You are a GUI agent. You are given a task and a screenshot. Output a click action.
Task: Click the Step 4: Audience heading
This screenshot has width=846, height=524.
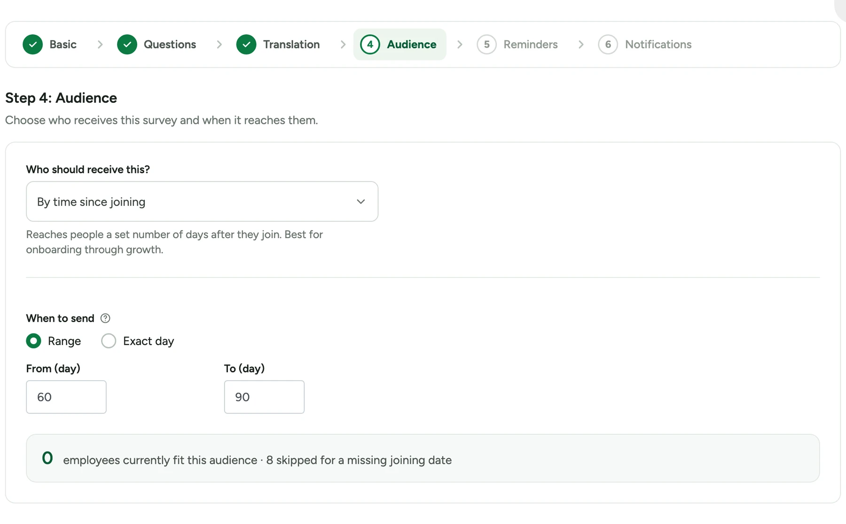click(x=61, y=98)
